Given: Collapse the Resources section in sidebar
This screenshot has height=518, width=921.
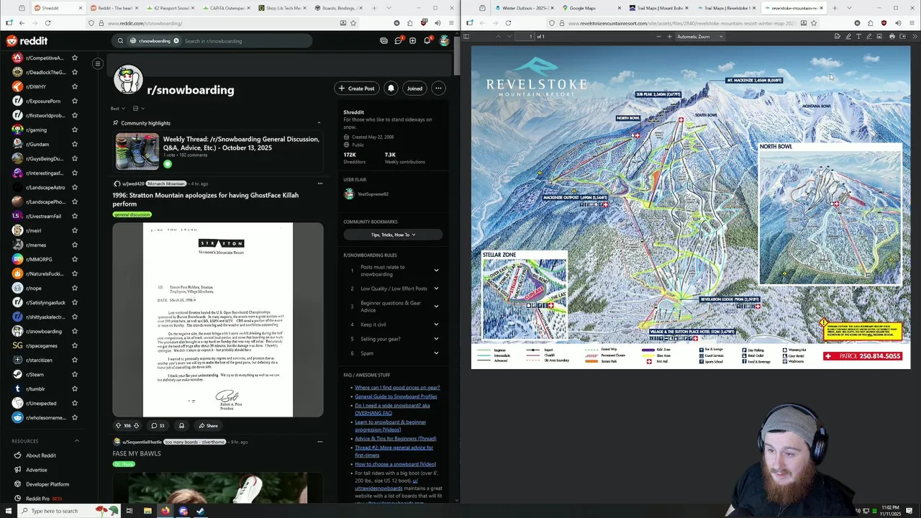Looking at the screenshot, I should click(77, 441).
